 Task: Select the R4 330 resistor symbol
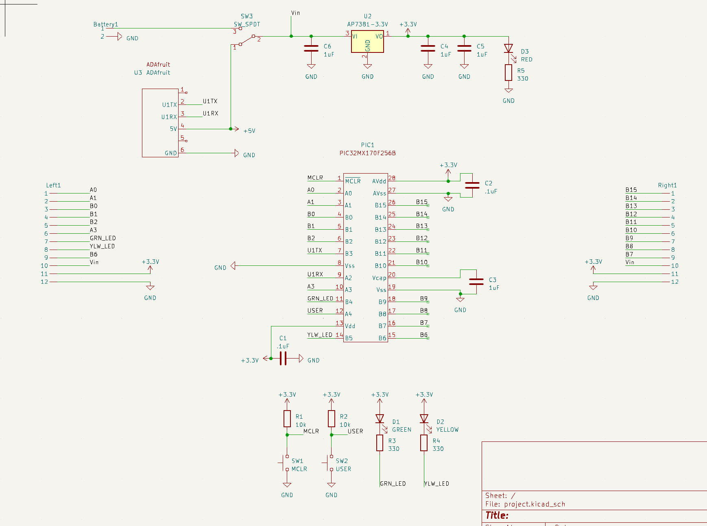tap(424, 443)
